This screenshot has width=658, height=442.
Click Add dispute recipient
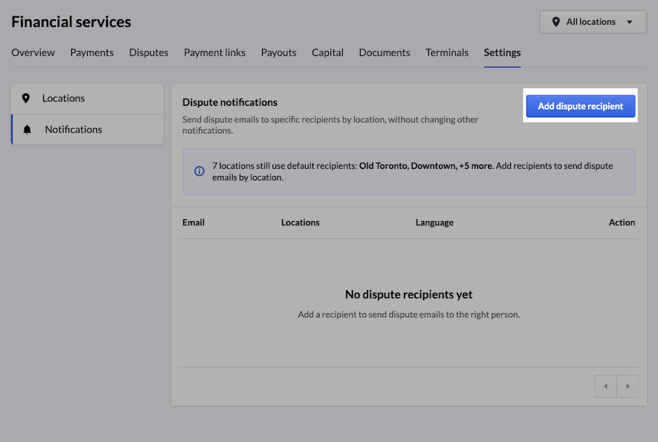580,106
